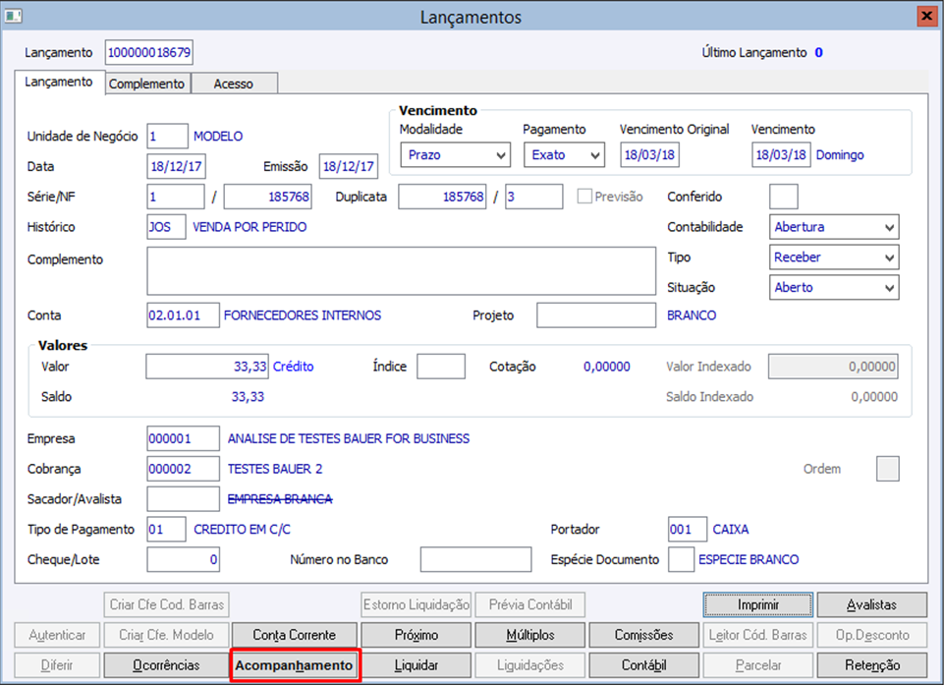
Task: Open the Situação dropdown showing Aberto
Action: coord(834,288)
